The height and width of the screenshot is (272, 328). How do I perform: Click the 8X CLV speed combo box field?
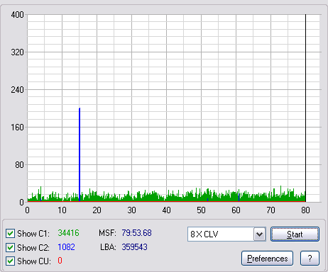226,234
